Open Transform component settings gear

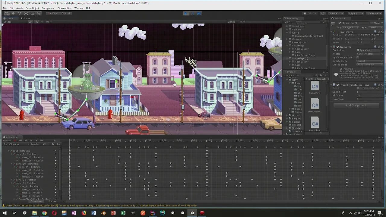click(382, 32)
